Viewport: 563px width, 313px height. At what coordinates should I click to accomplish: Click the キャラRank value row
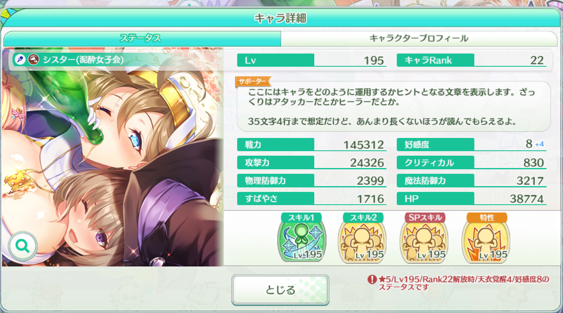coord(471,61)
